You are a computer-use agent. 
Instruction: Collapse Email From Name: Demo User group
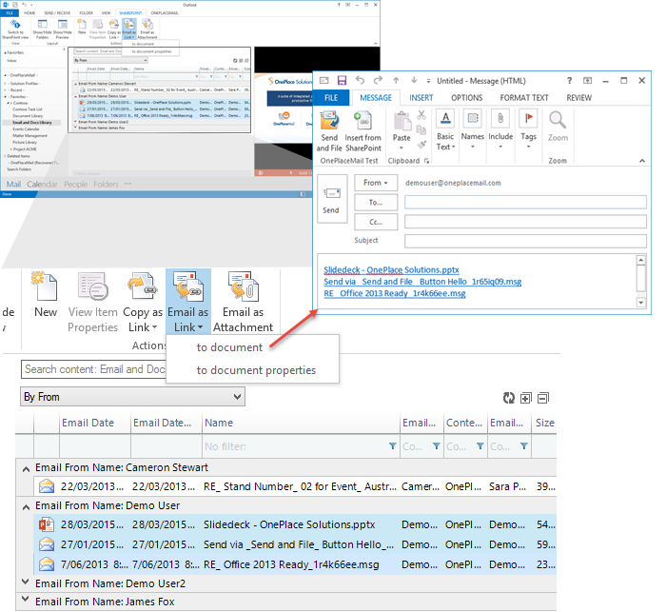[x=26, y=506]
